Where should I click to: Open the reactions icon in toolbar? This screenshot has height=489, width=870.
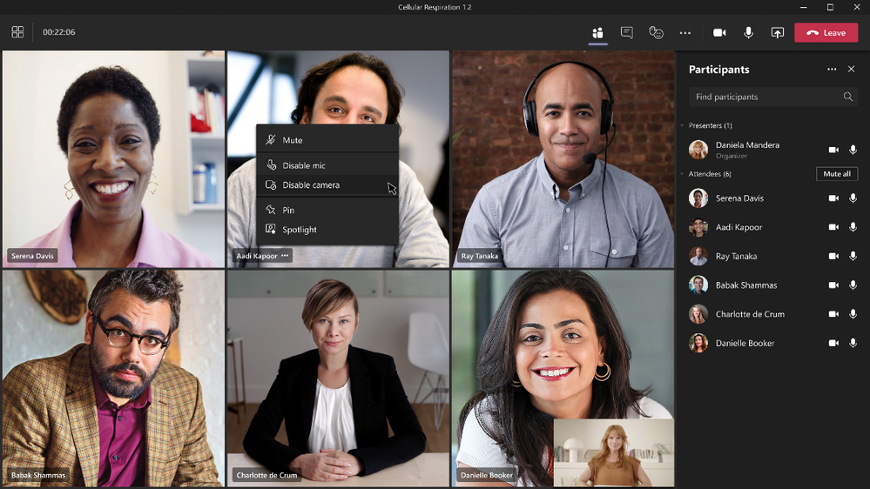(656, 33)
